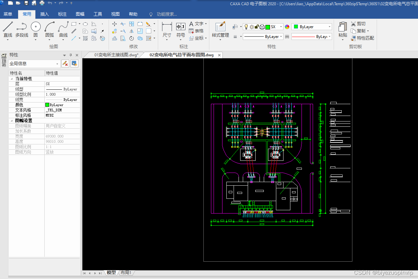418x279 pixels.
Task: Switch to 01变电所主接线图.dwg document tab
Action: pos(116,55)
